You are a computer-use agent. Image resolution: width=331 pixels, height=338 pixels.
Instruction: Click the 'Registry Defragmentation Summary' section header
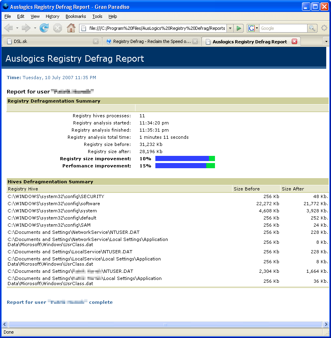pos(54,101)
